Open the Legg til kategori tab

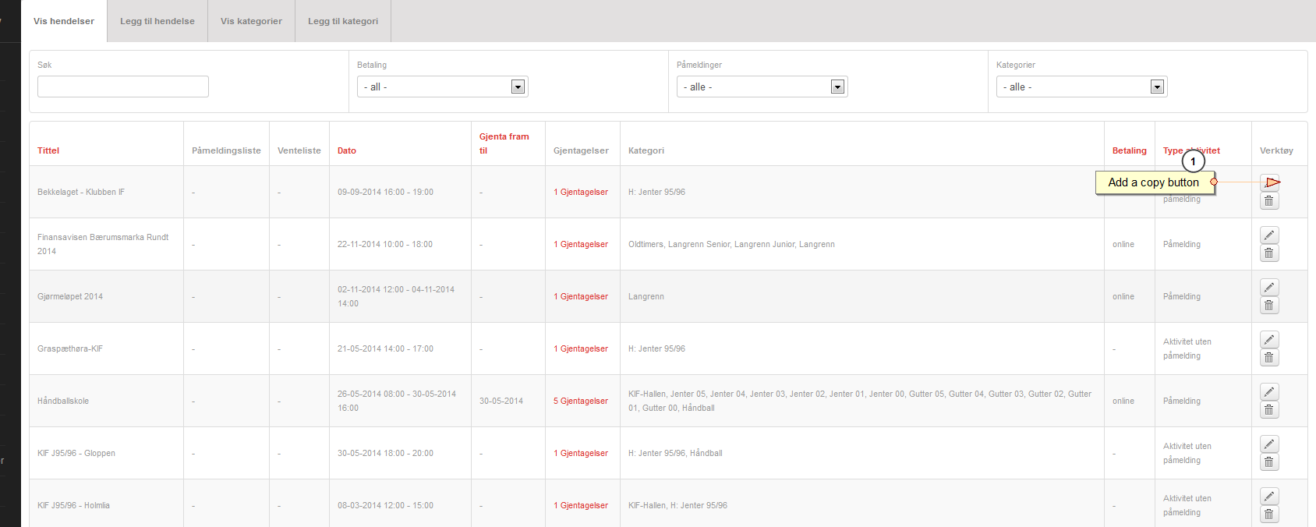[343, 21]
